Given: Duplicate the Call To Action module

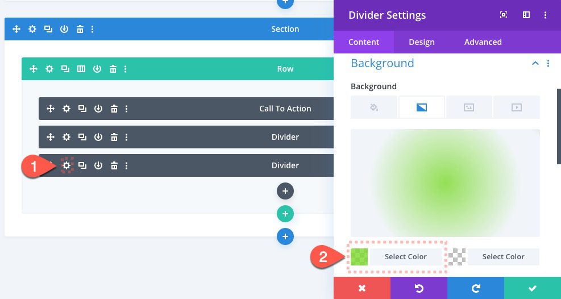Looking at the screenshot, I should coord(82,109).
